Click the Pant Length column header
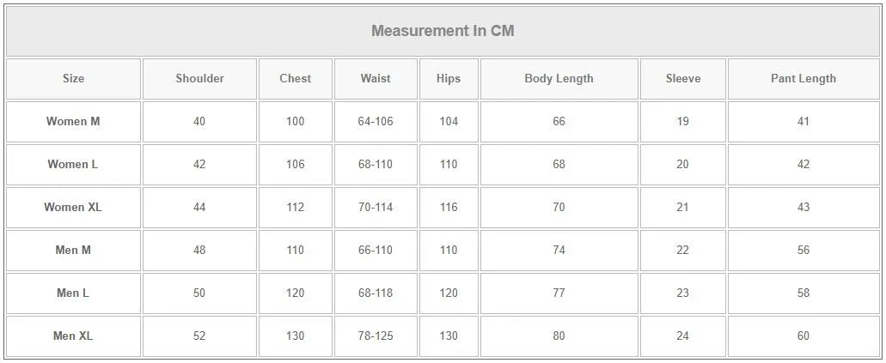The width and height of the screenshot is (886, 363). (803, 78)
